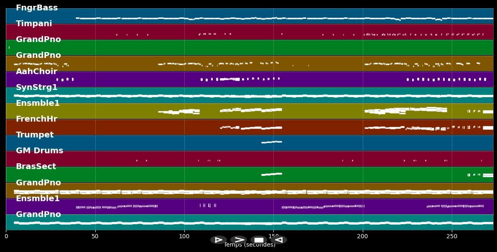Click the 200 second axis tick label
497x252 pixels.
coord(362,237)
